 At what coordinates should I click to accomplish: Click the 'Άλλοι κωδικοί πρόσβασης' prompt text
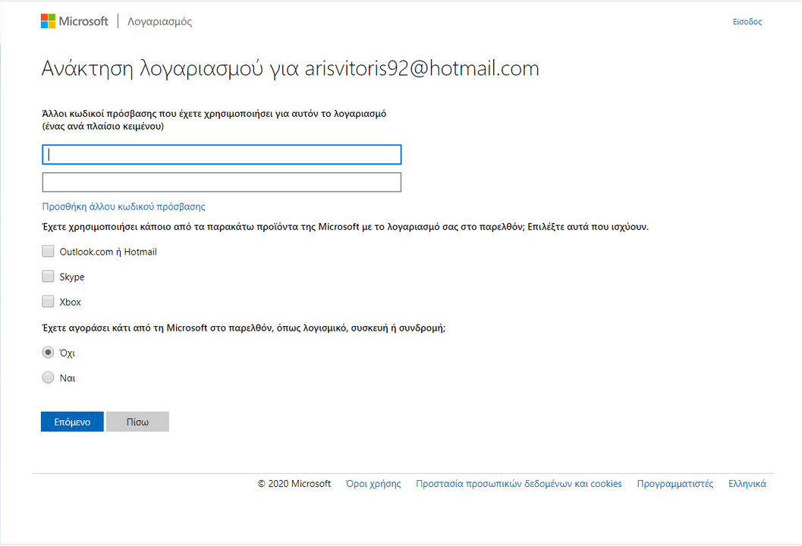[214, 120]
